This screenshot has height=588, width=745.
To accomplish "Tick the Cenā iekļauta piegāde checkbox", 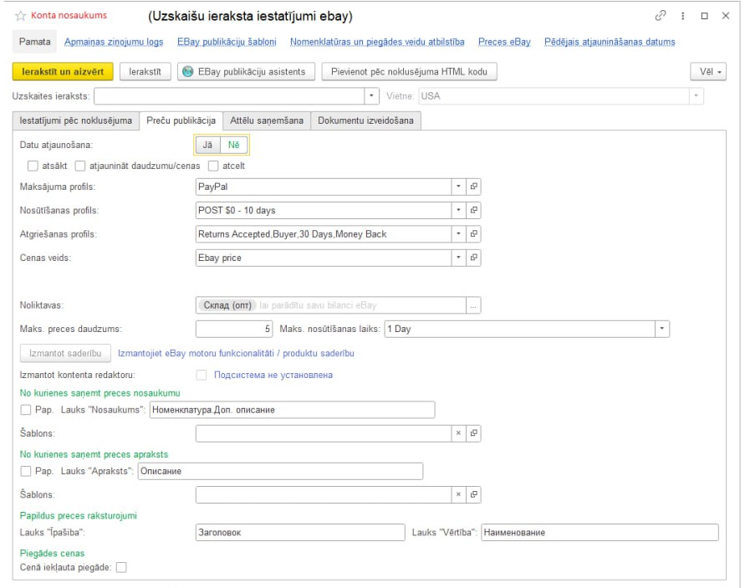I will click(x=121, y=568).
